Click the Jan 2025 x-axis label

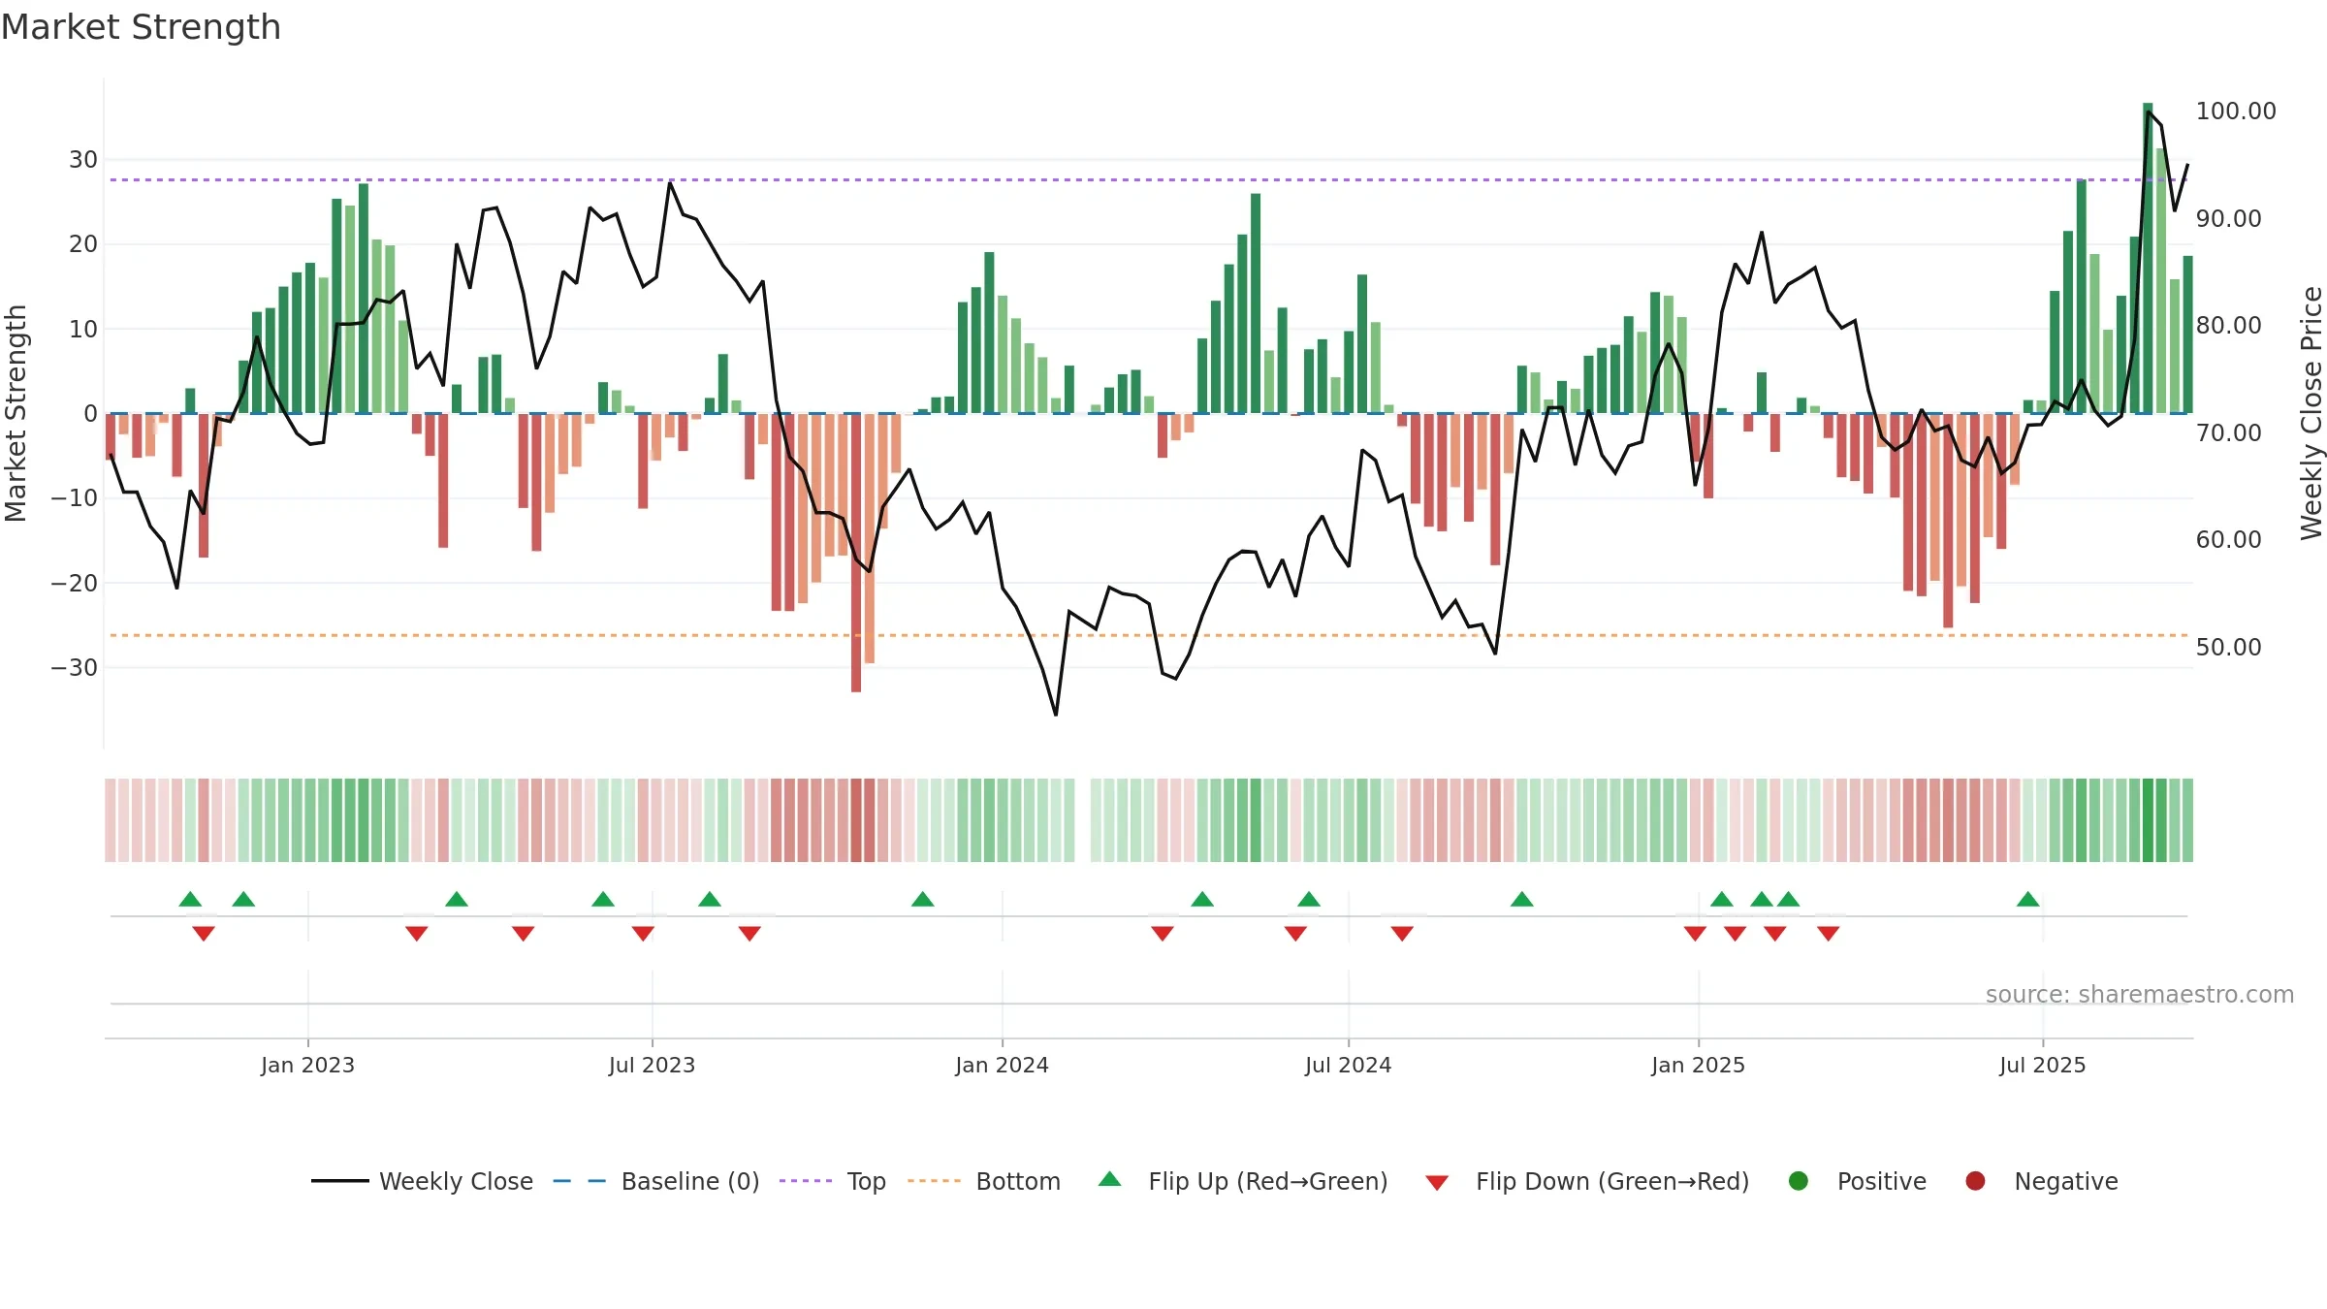pyautogui.click(x=1698, y=1065)
